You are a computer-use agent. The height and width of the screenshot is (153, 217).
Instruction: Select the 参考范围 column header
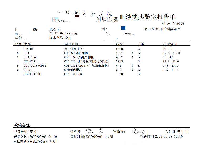170,44
